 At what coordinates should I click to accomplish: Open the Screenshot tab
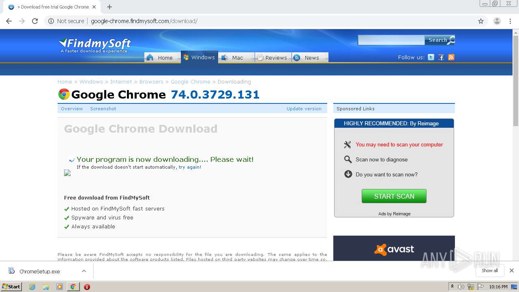pyautogui.click(x=103, y=109)
